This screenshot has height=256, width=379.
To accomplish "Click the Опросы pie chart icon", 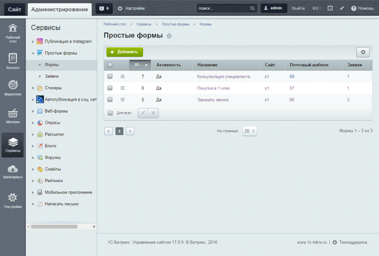I will click(x=40, y=122).
